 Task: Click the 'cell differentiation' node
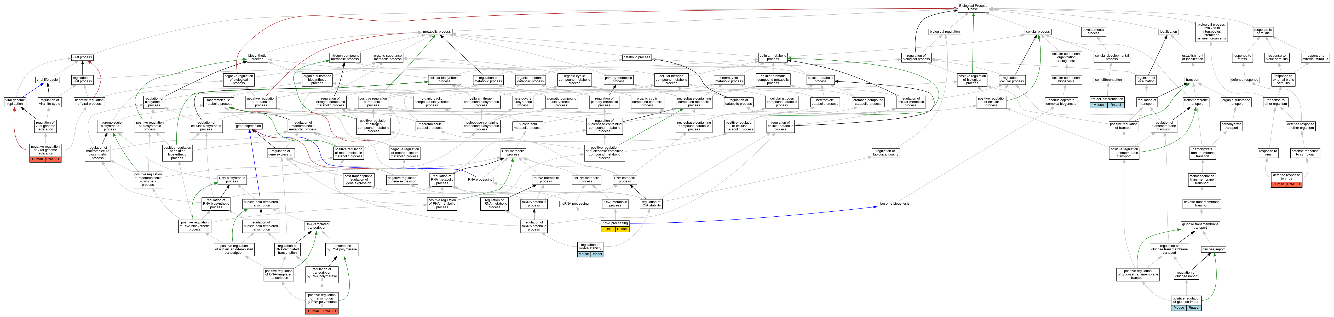(x=1109, y=80)
